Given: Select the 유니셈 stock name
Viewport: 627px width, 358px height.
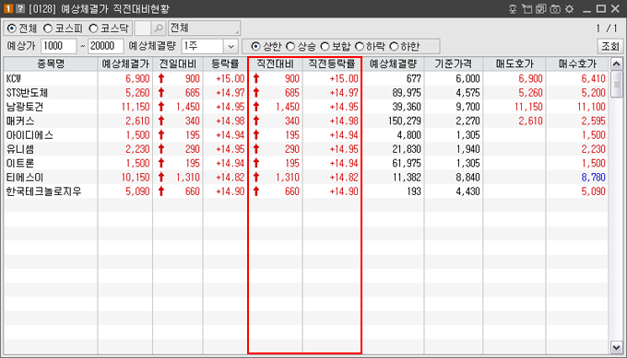Looking at the screenshot, I should (x=20, y=149).
